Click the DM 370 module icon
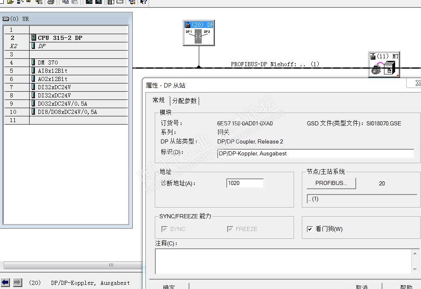 tap(33, 62)
